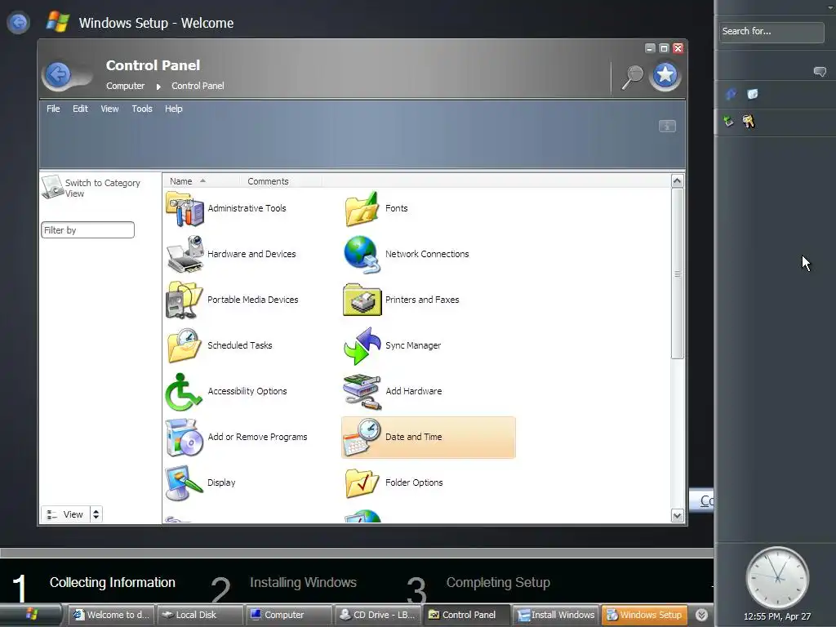Click the 12:55 PM, Apr 27 clock text
The image size is (836, 627).
point(777,616)
